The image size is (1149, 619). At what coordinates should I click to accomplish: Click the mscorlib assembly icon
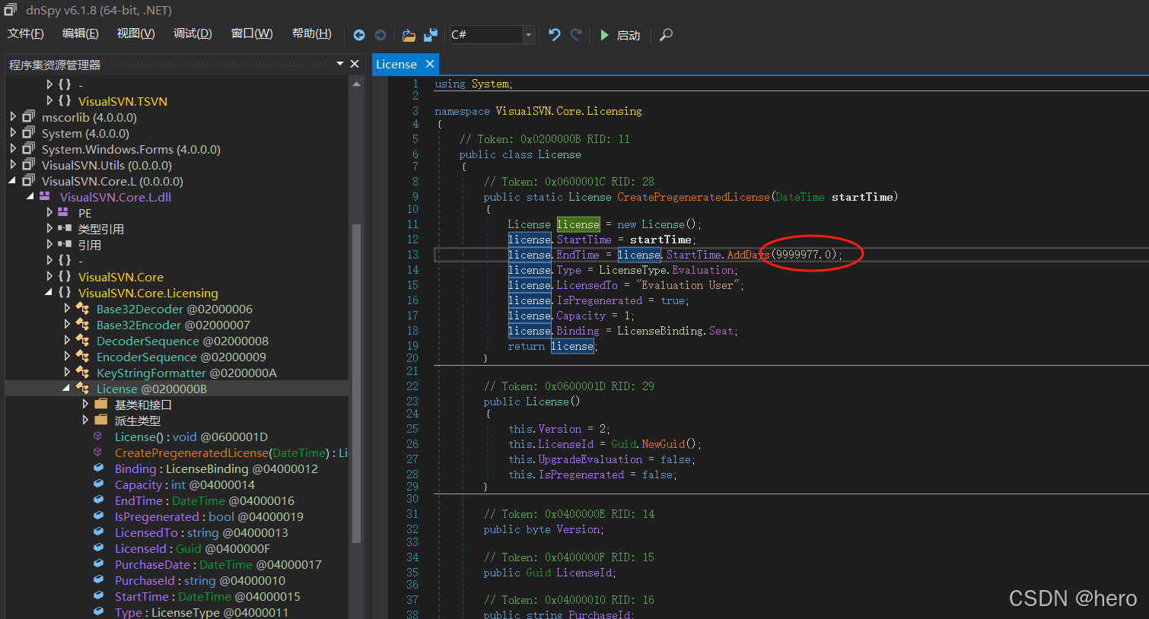pyautogui.click(x=29, y=117)
